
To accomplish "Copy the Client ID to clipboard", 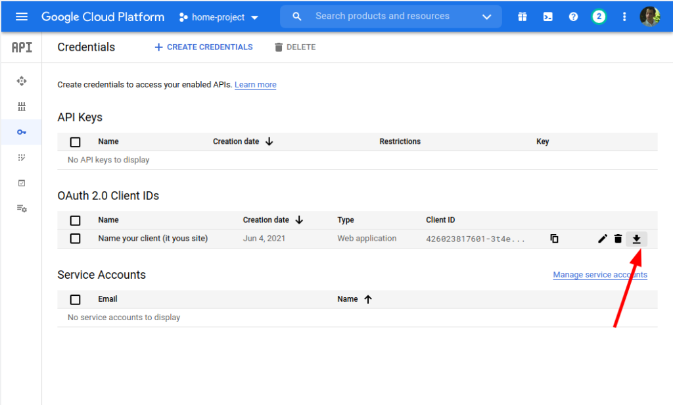I will point(554,239).
